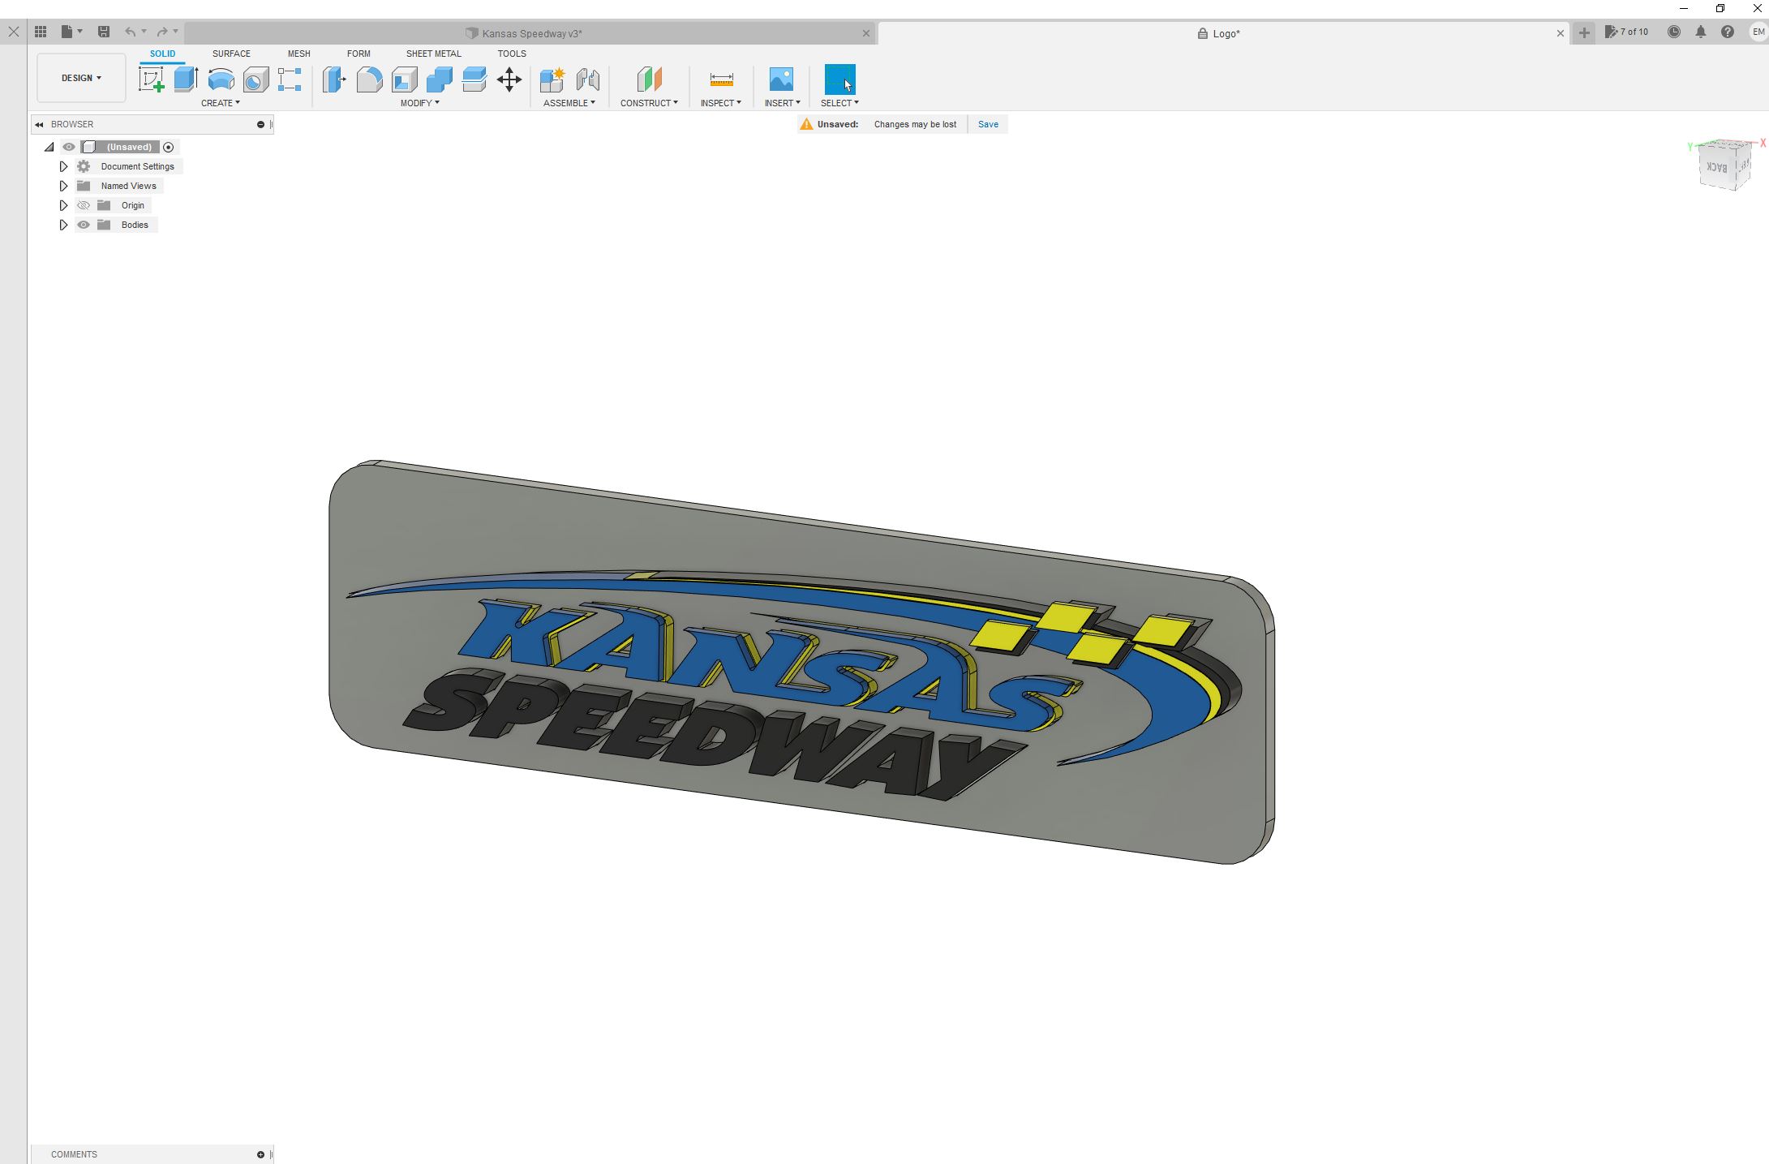Activate the Unsaved component radio button
The image size is (1769, 1164).
(x=169, y=147)
